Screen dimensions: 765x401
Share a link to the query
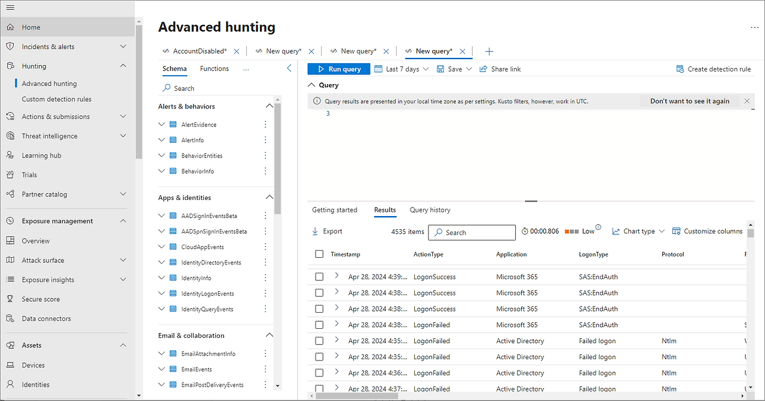[x=500, y=69]
